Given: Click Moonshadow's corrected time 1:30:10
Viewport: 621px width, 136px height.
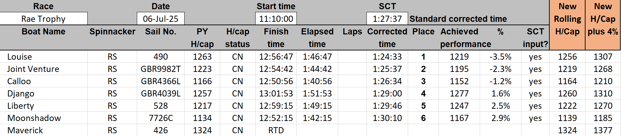Looking at the screenshot, I should (387, 118).
